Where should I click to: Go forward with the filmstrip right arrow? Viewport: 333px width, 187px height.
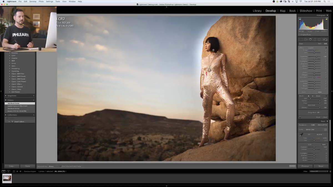pyautogui.click(x=20, y=172)
